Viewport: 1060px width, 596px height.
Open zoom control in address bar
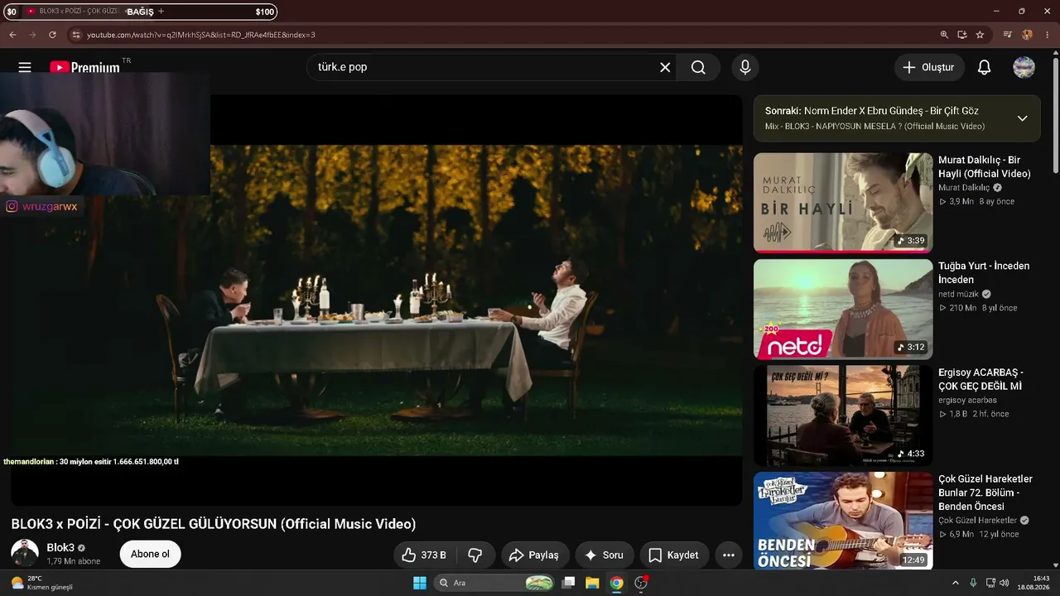tap(944, 35)
